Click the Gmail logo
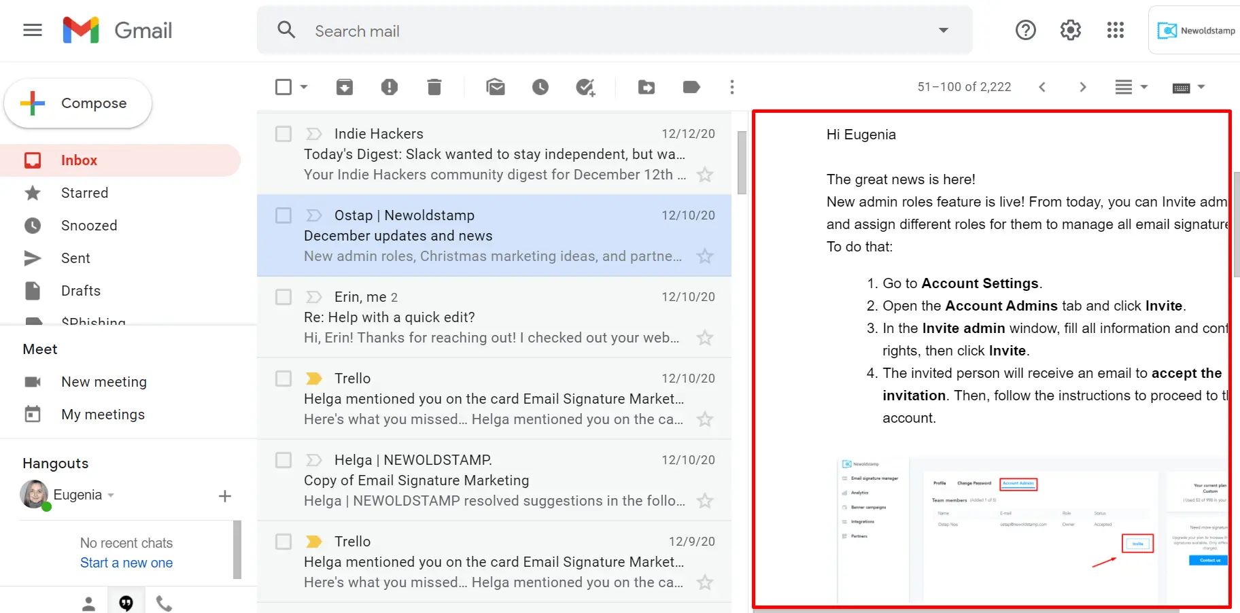This screenshot has height=613, width=1240. click(x=117, y=30)
